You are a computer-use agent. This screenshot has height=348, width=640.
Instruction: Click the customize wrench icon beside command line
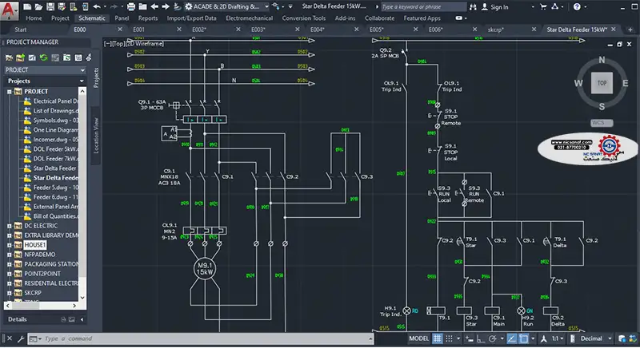(x=21, y=338)
